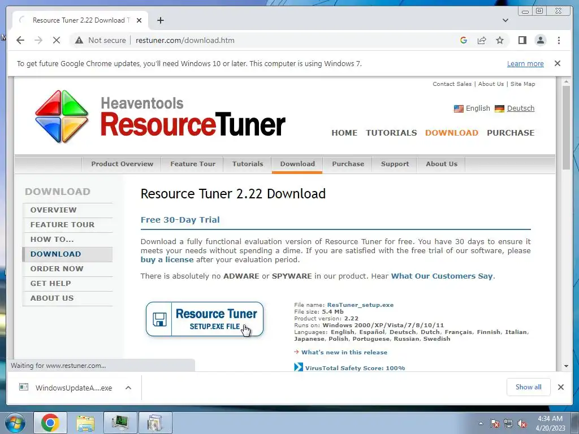
Task: Open GET HELP in the sidebar
Action: (x=68, y=284)
